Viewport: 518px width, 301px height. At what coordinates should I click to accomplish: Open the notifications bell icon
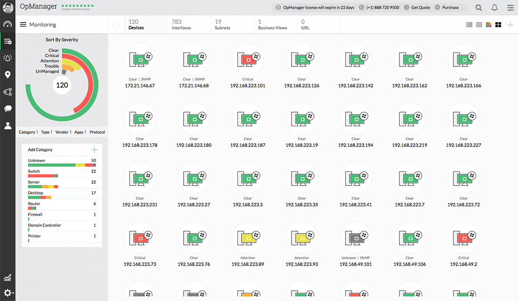(x=494, y=7)
